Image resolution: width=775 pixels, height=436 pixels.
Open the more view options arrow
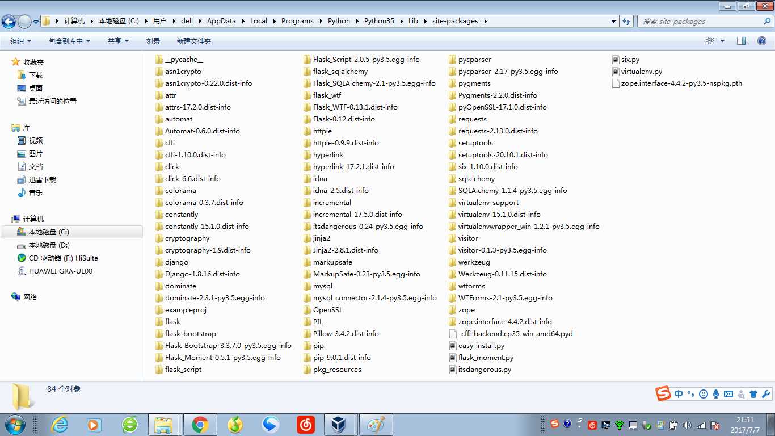pos(722,41)
